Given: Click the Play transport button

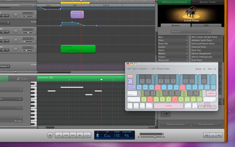Looking at the screenshot, I should 80,135.
